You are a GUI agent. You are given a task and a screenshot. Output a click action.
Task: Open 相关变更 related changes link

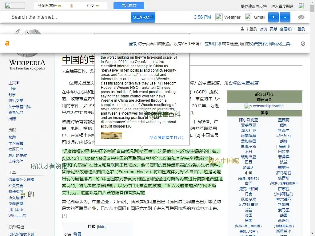tap(16, 186)
